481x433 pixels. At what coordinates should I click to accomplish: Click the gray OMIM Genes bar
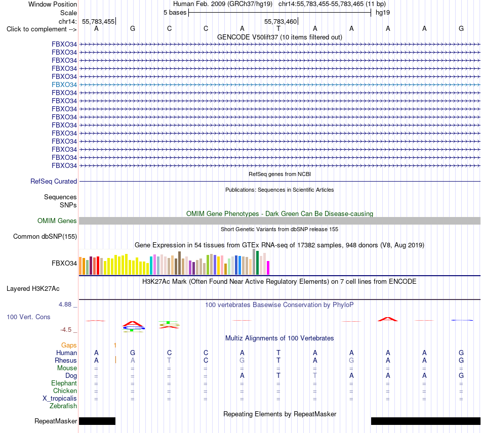(x=279, y=221)
